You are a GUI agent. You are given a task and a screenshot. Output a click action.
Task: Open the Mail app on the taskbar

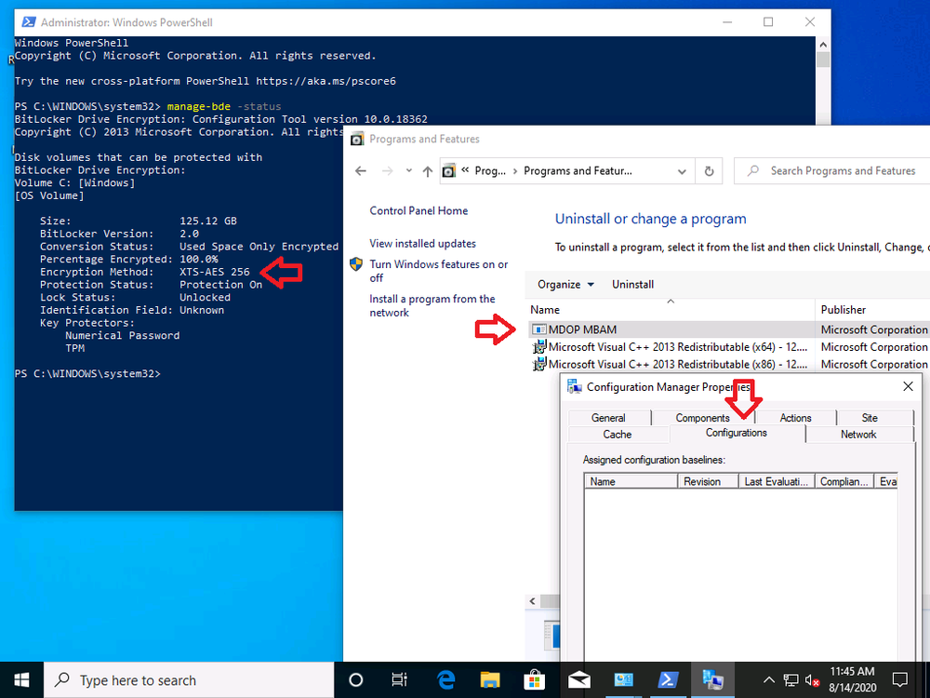(578, 680)
